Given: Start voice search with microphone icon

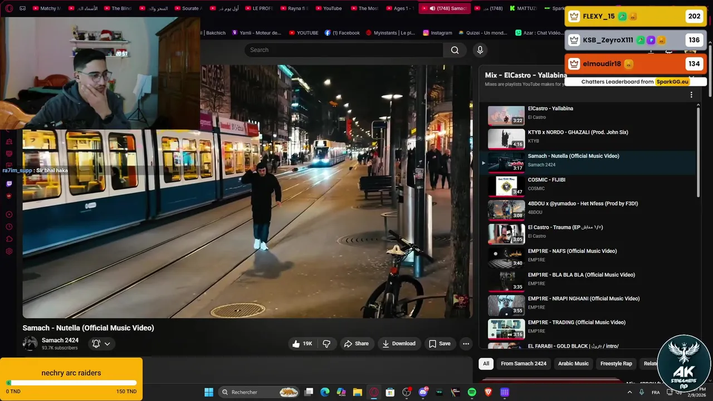Looking at the screenshot, I should tap(480, 50).
